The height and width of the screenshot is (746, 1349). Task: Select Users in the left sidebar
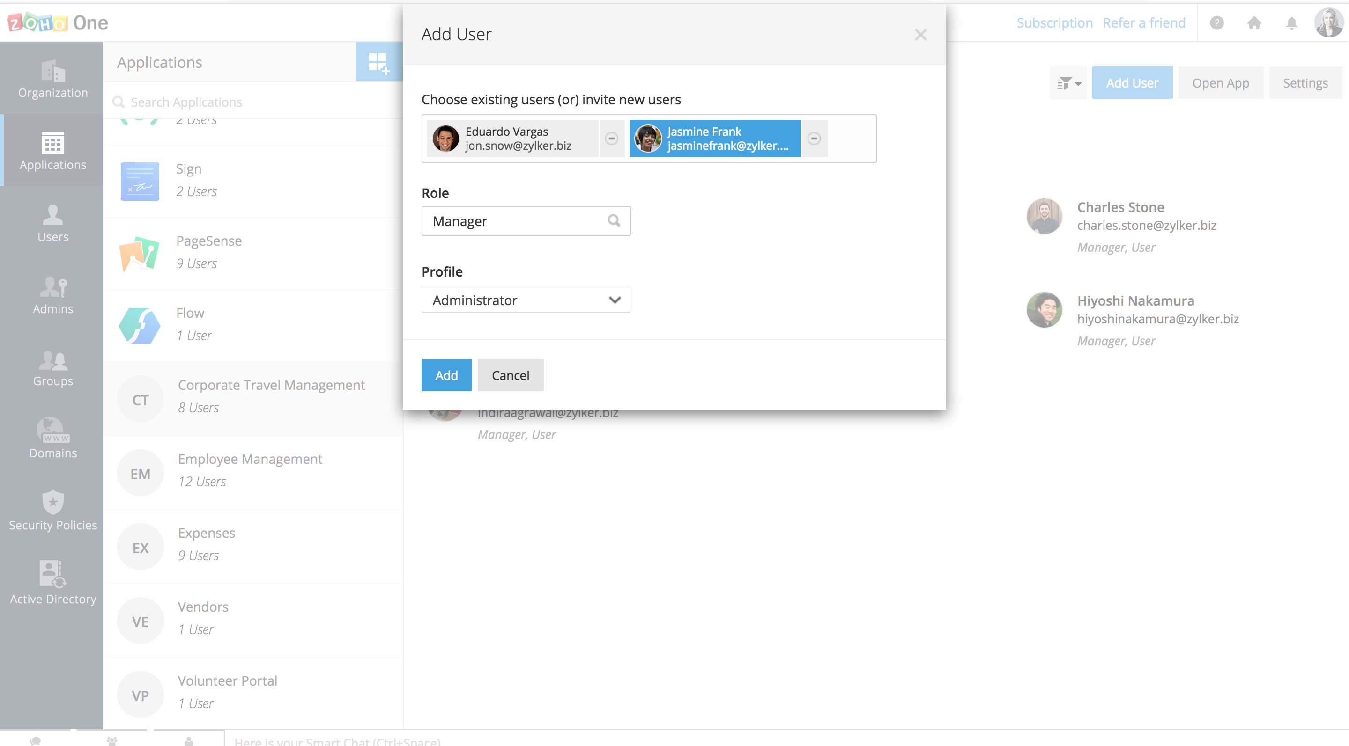tap(52, 223)
